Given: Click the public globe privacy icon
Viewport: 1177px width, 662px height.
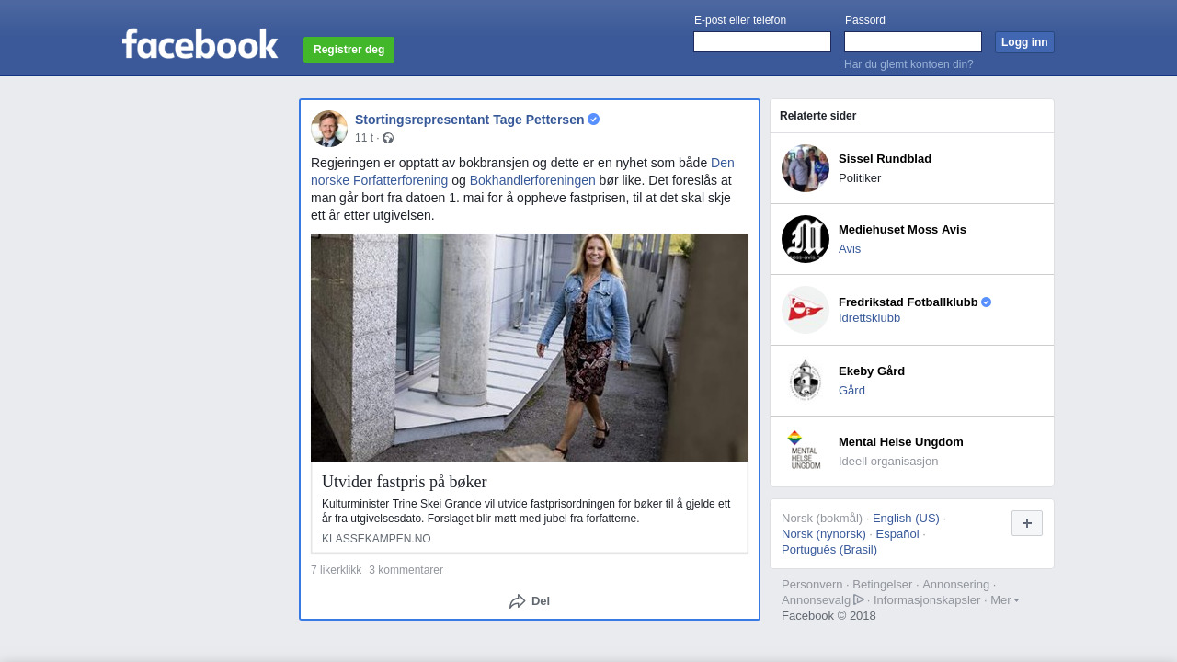Looking at the screenshot, I should 388,138.
